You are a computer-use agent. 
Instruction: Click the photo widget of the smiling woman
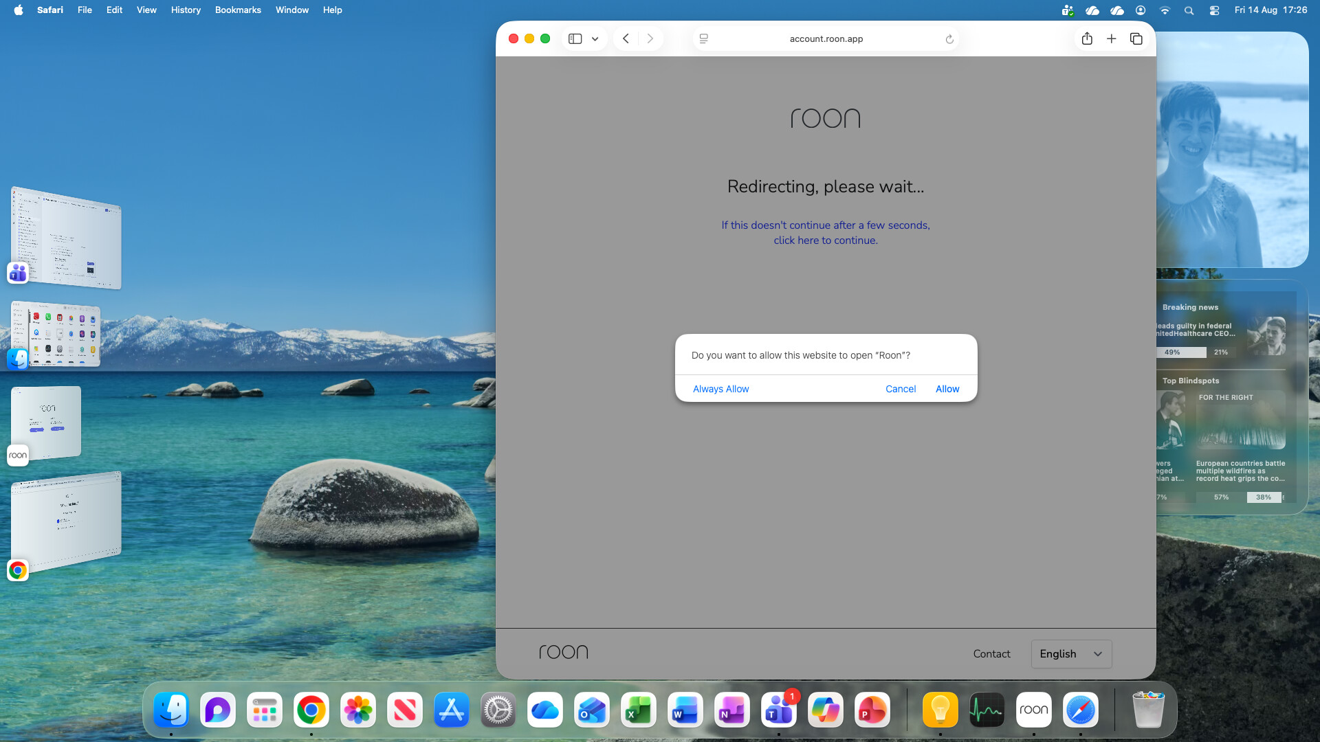point(1232,150)
